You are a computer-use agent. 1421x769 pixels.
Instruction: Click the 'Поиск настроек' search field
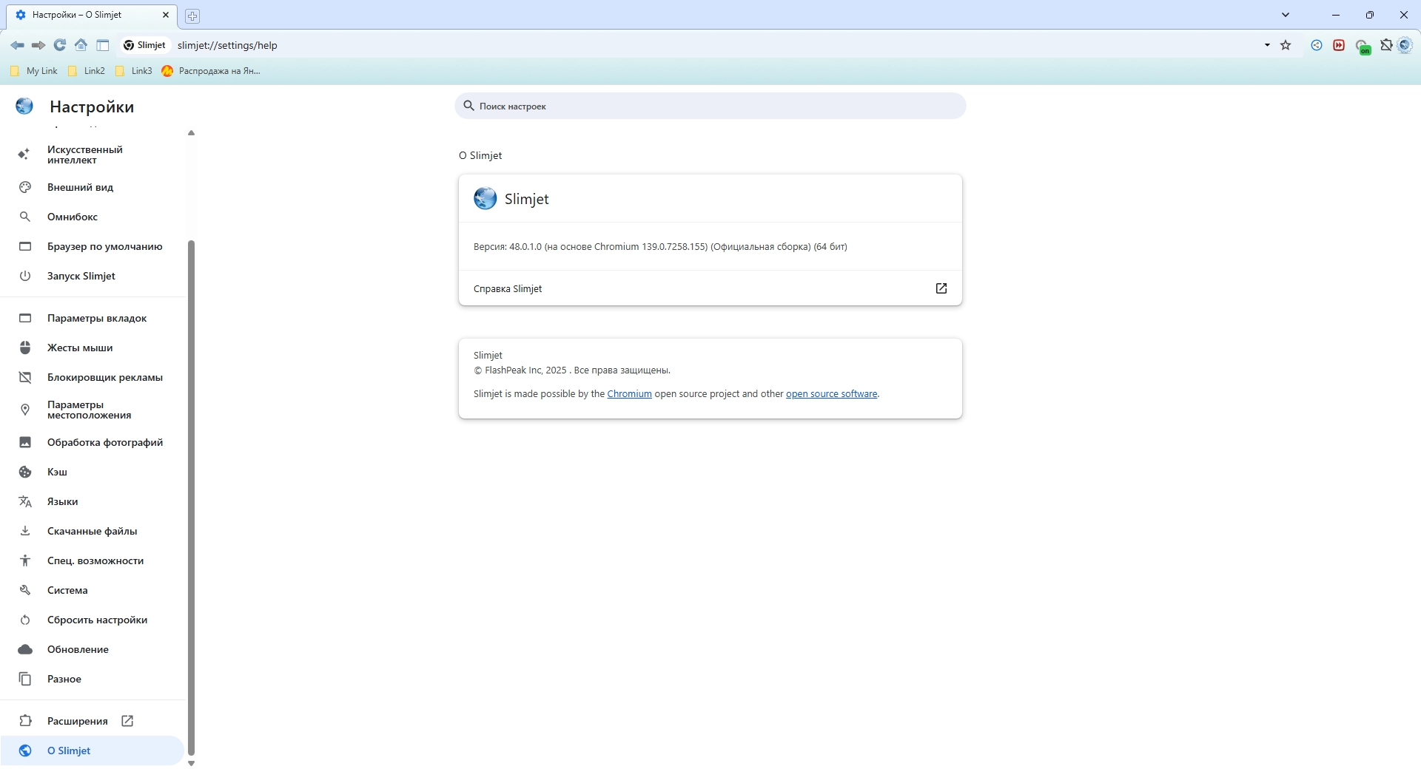coord(710,106)
